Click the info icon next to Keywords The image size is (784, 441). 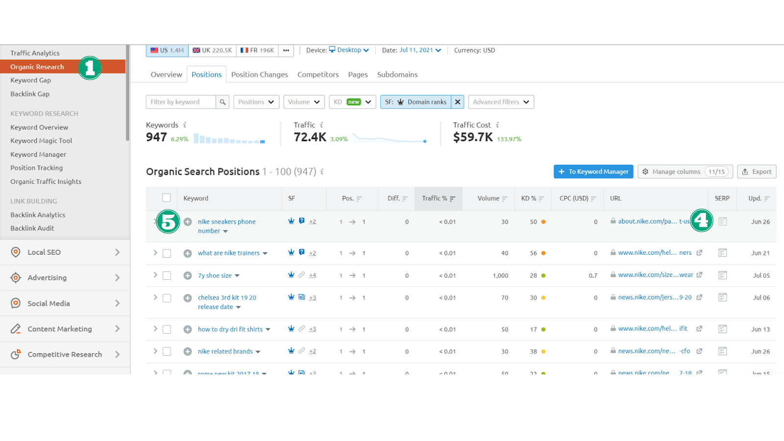[185, 125]
